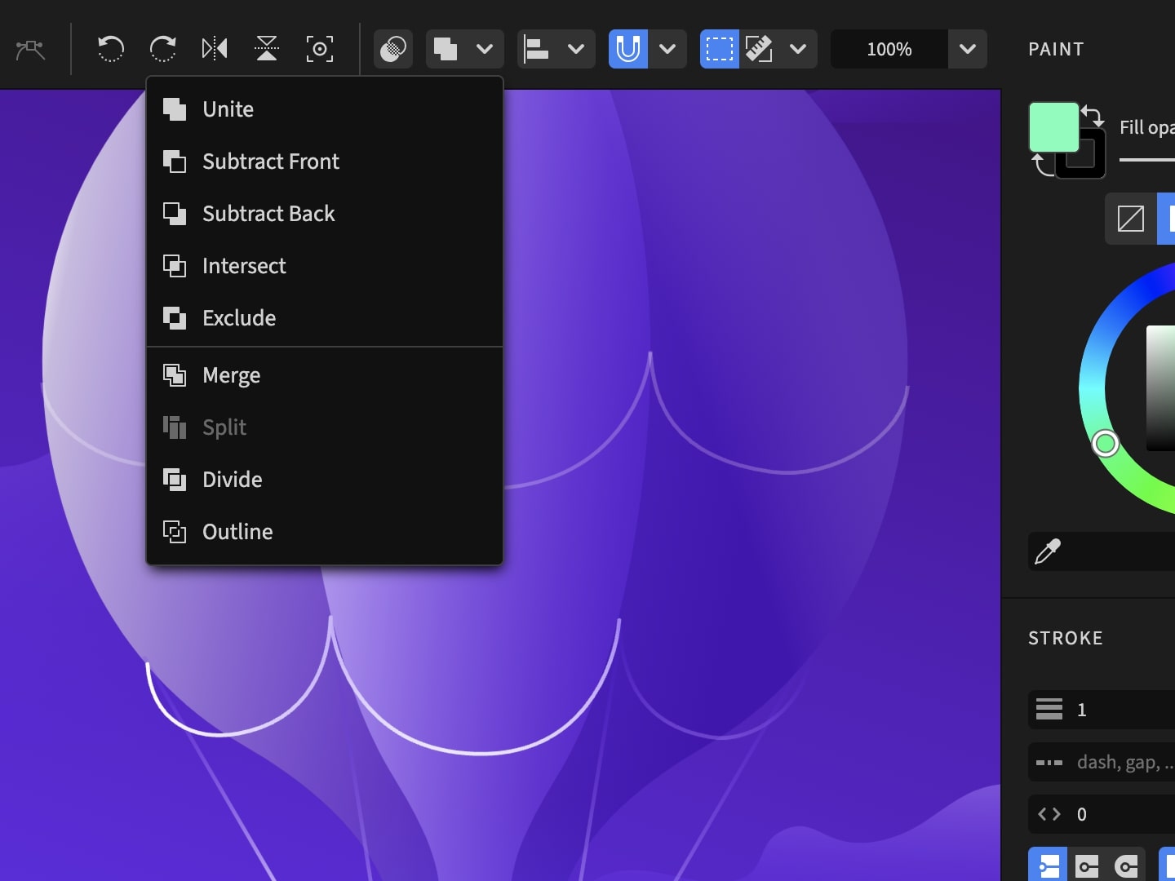Click the Fill opacity slider track
This screenshot has height=881, width=1175.
[x=1147, y=160]
